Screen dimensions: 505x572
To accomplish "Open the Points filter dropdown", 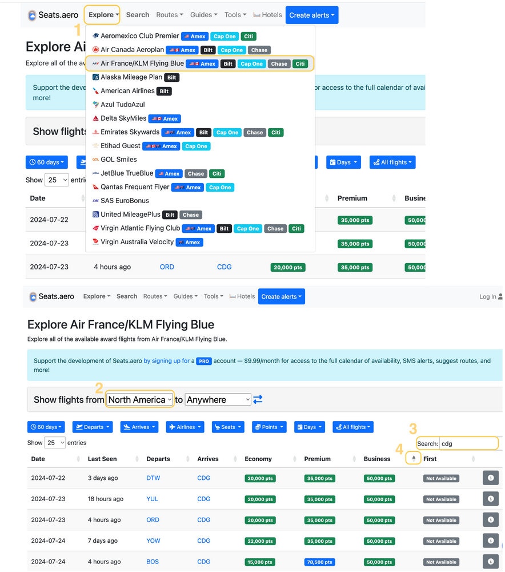I will pos(269,427).
